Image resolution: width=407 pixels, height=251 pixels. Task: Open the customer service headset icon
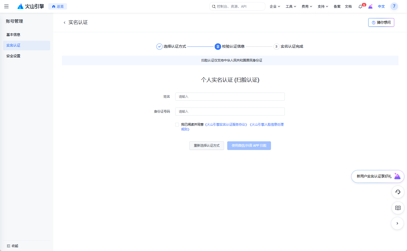(x=398, y=192)
